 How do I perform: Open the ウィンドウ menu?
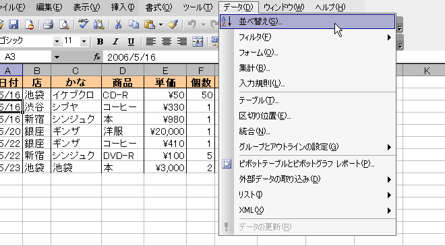[x=283, y=7]
